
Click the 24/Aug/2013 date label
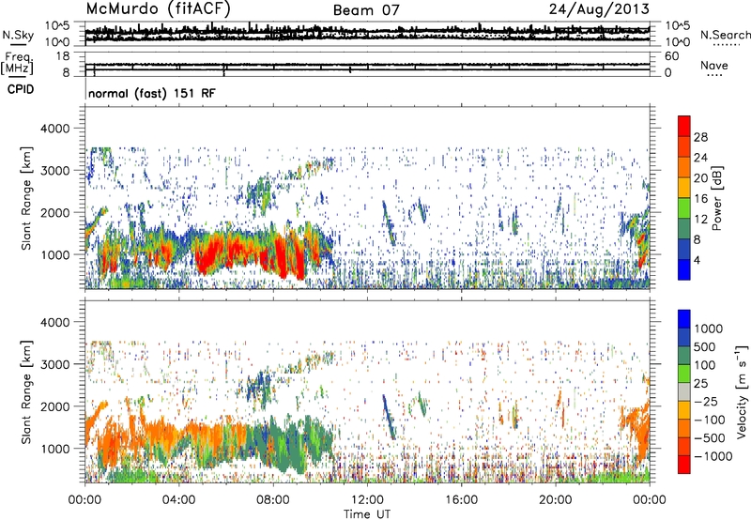pyautogui.click(x=599, y=9)
